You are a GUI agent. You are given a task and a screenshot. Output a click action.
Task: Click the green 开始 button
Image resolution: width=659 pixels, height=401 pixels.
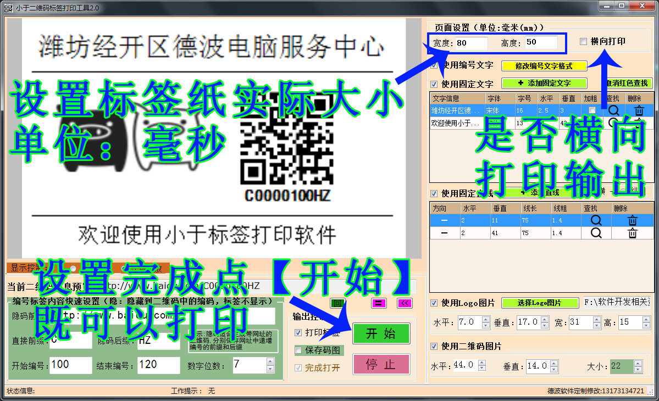click(381, 333)
